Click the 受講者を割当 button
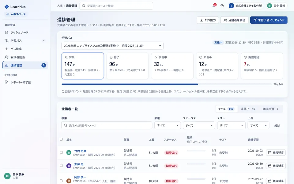The image size is (294, 184). click(x=234, y=20)
